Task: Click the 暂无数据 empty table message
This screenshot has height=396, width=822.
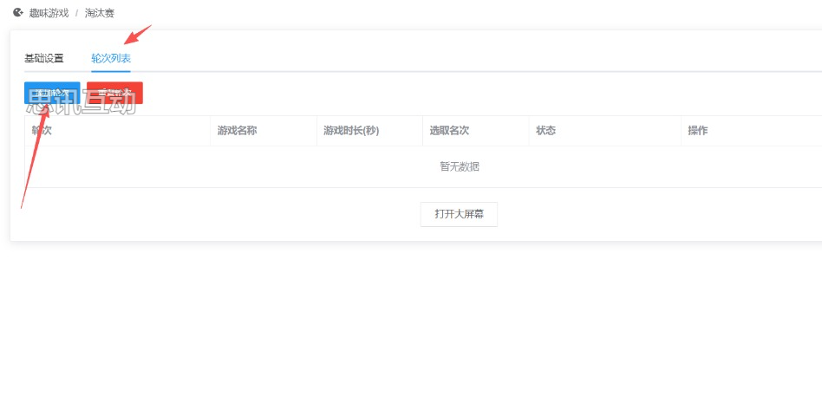Action: [459, 166]
